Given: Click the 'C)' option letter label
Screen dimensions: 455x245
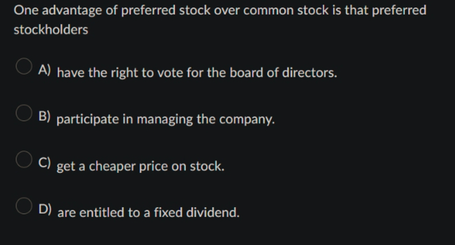Looking at the screenshot, I should [x=44, y=162].
